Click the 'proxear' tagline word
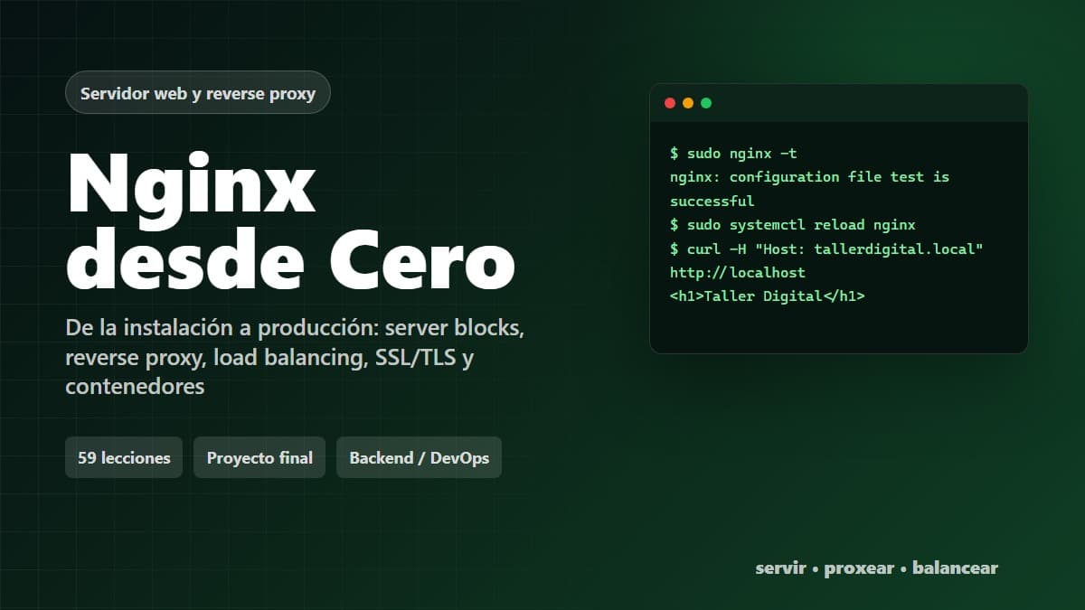This screenshot has height=610, width=1085. pyautogui.click(x=859, y=568)
